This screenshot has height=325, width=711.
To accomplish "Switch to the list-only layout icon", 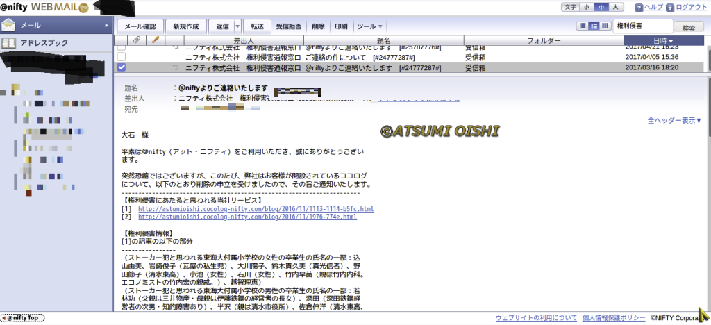I will point(583,26).
